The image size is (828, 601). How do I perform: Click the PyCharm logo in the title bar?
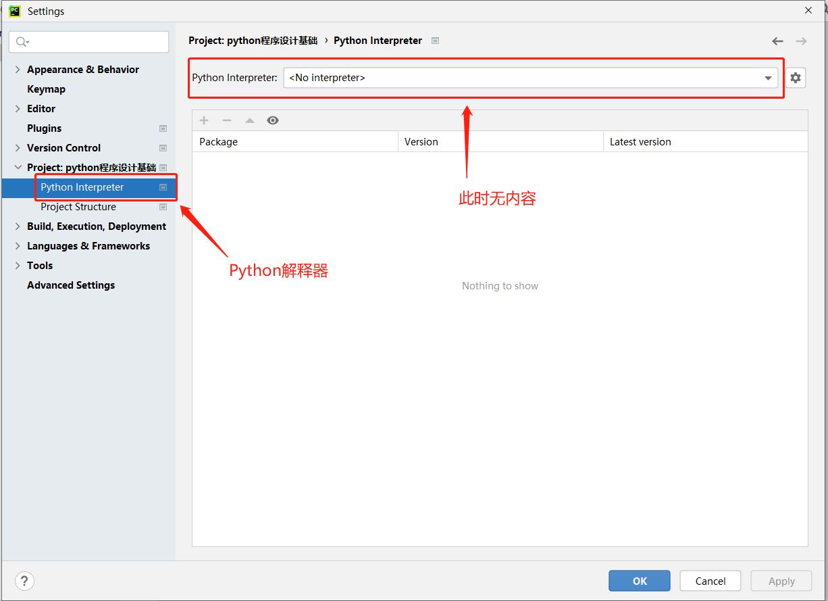coord(14,11)
